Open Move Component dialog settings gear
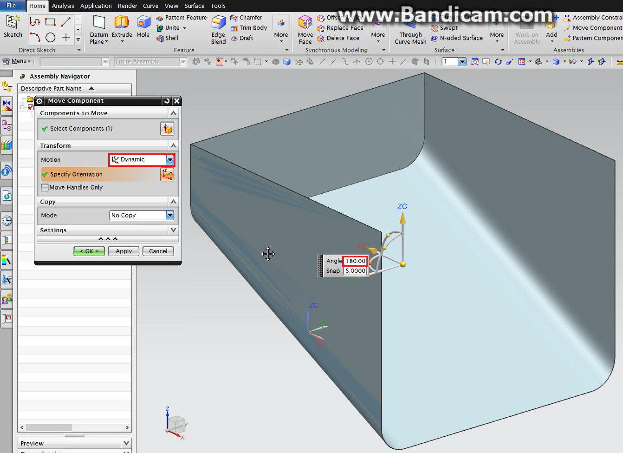 click(x=39, y=101)
